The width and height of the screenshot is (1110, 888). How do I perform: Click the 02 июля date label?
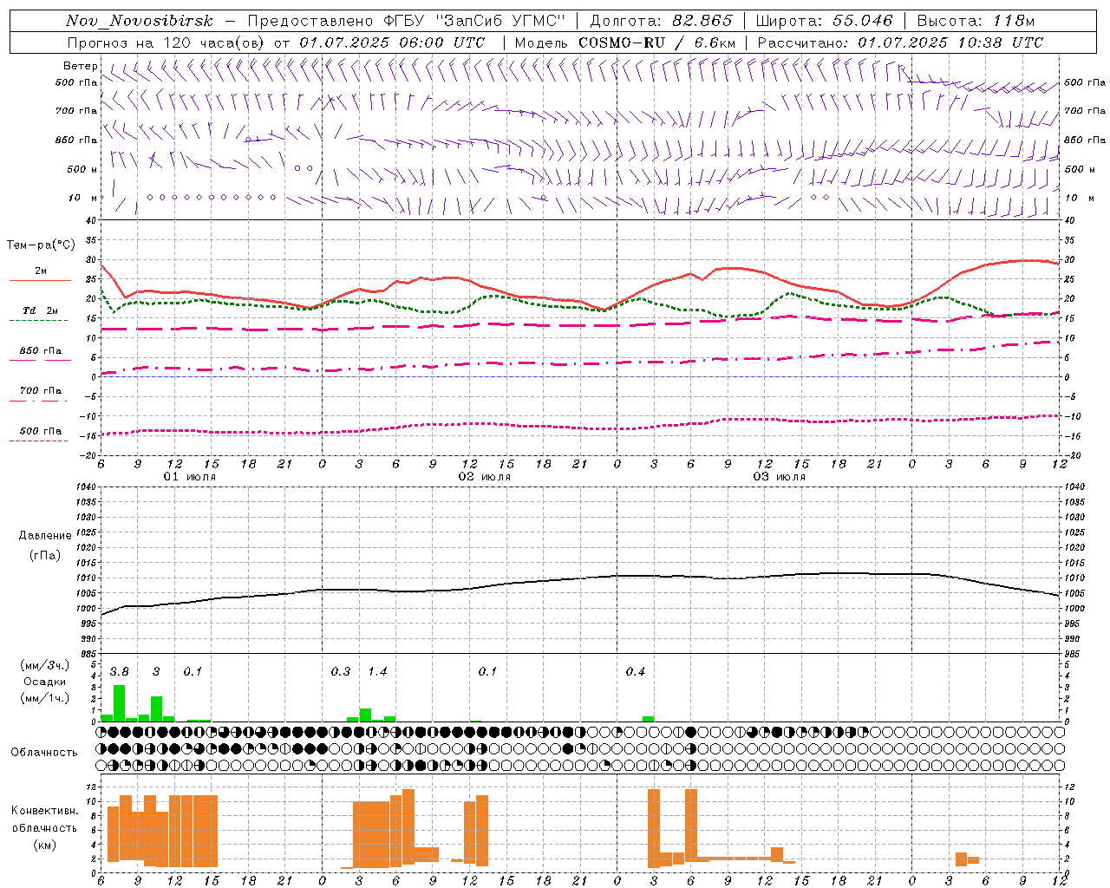[485, 477]
